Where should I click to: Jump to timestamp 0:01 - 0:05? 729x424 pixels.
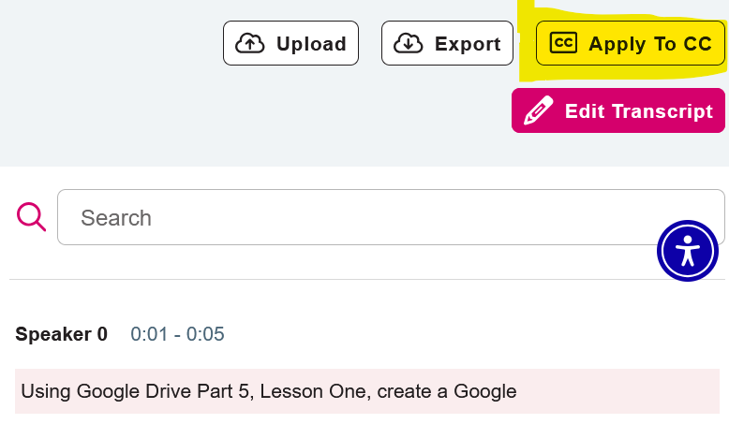(177, 334)
